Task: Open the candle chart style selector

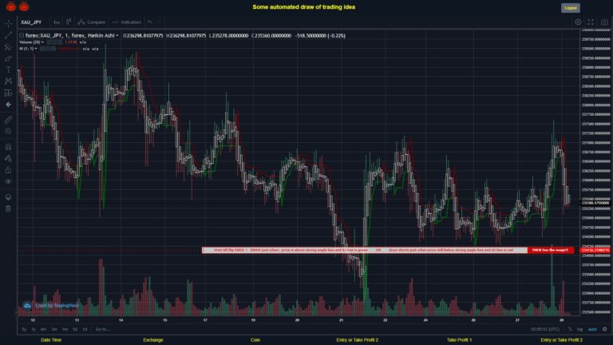Action: [69, 22]
